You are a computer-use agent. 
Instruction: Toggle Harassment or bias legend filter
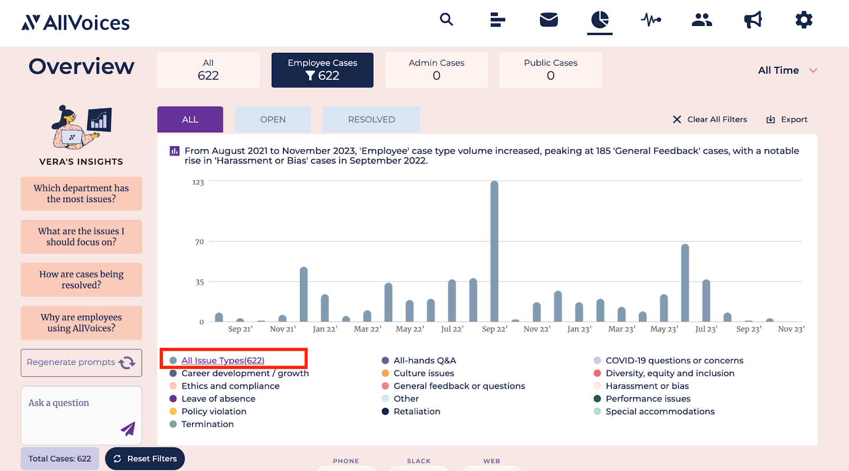click(647, 386)
